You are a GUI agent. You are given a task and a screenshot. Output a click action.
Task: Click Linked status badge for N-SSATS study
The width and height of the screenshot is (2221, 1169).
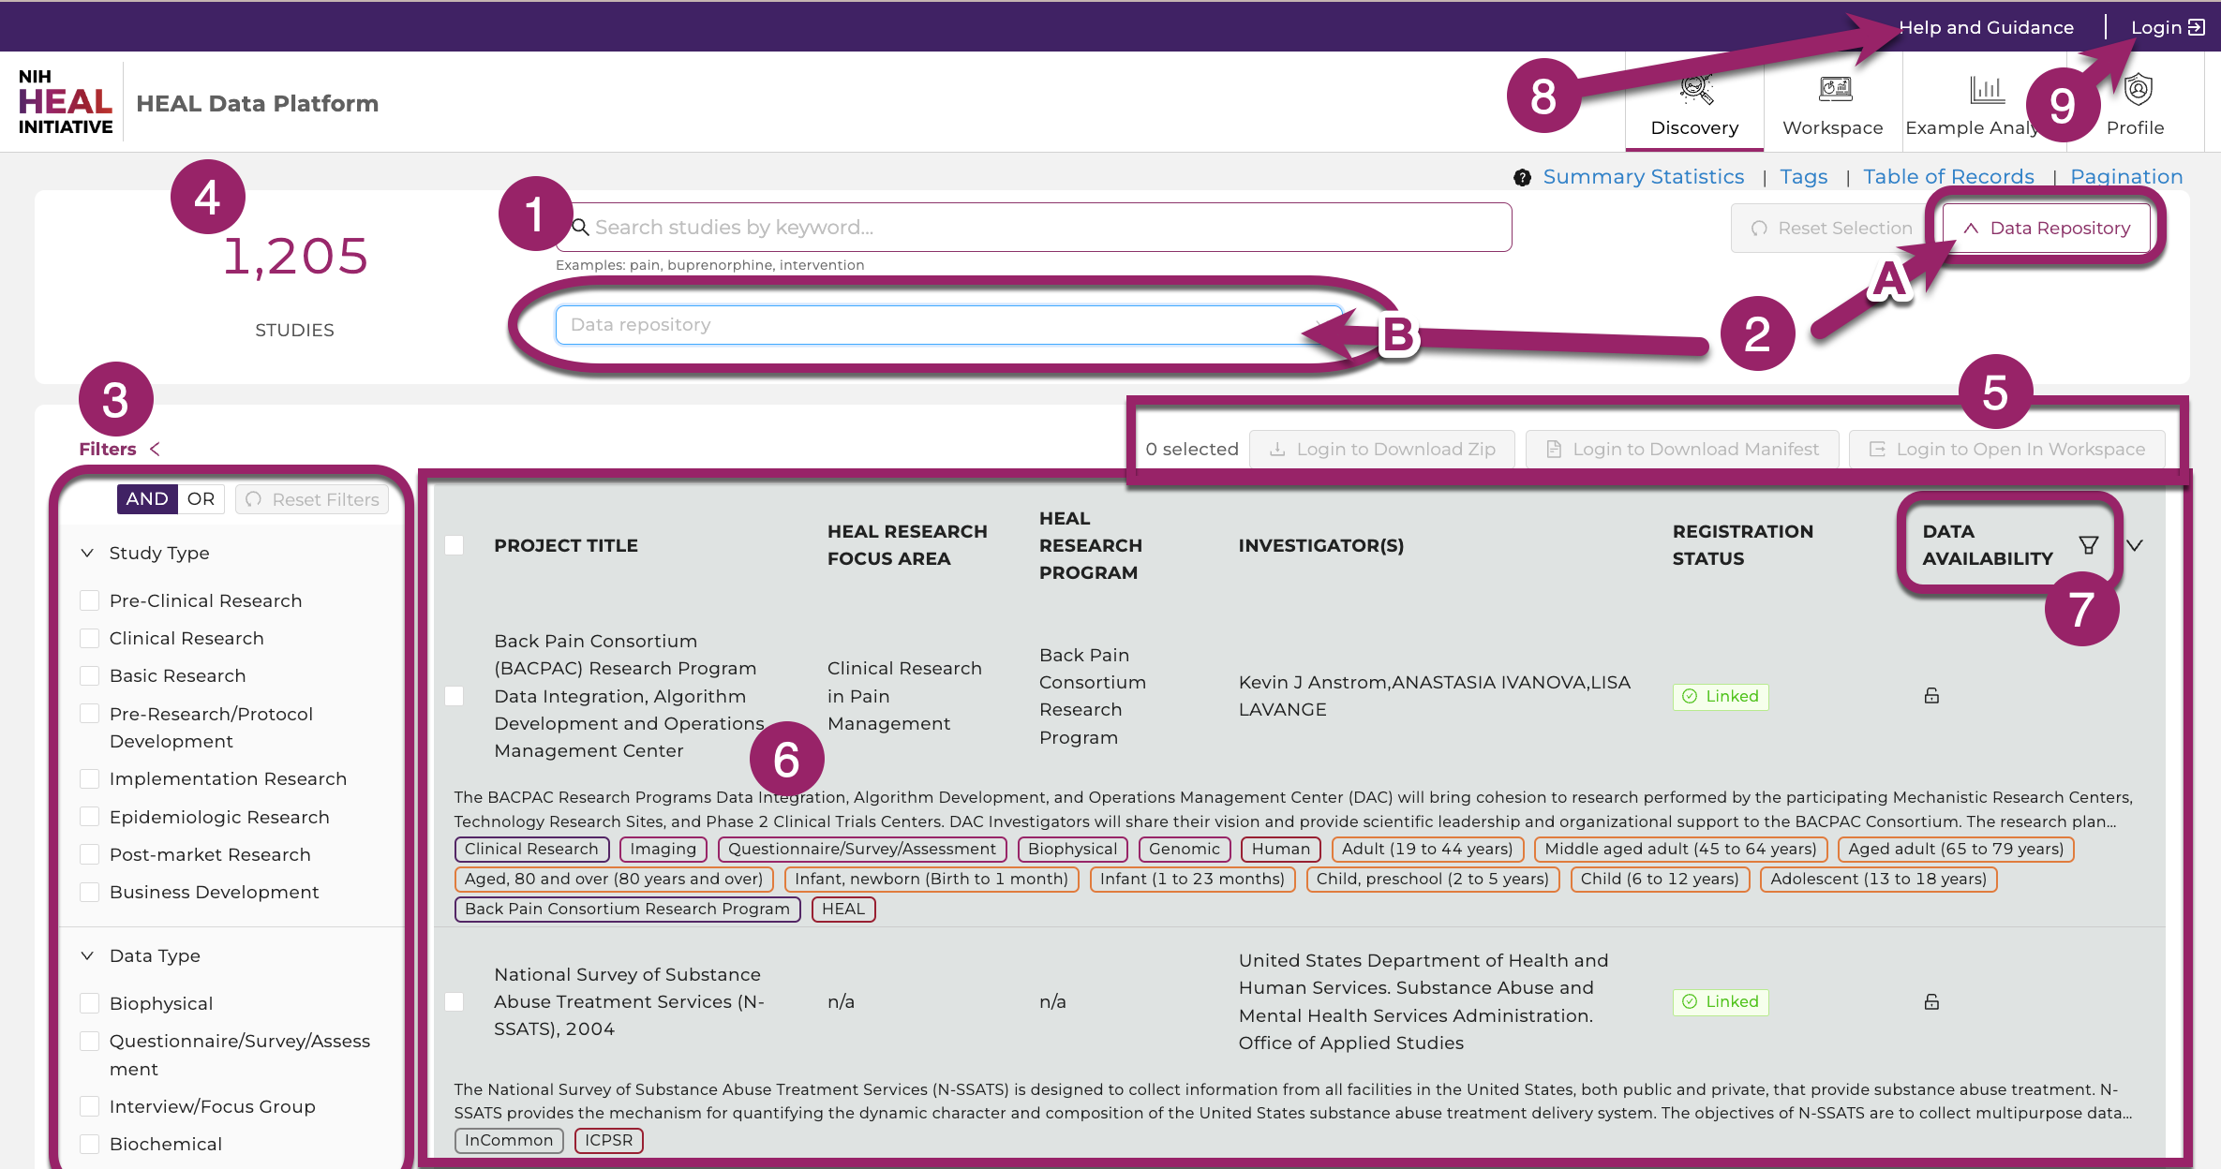point(1721,1001)
